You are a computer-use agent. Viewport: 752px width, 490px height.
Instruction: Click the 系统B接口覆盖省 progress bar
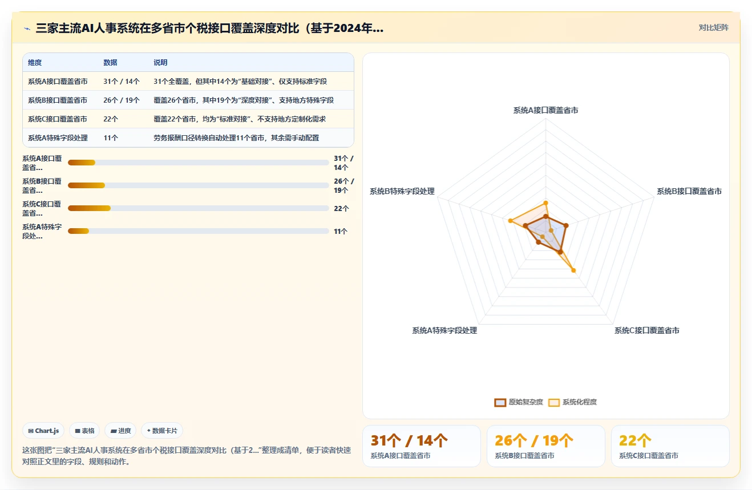(x=199, y=185)
